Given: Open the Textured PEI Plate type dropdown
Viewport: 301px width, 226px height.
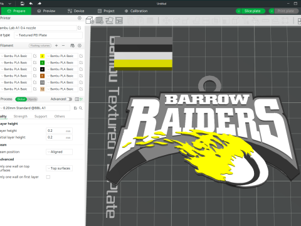Looking at the screenshot, I should (x=48, y=35).
